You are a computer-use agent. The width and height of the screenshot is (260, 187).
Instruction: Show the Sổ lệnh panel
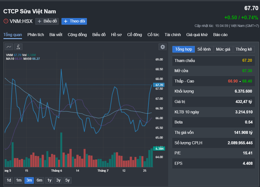coord(204,49)
